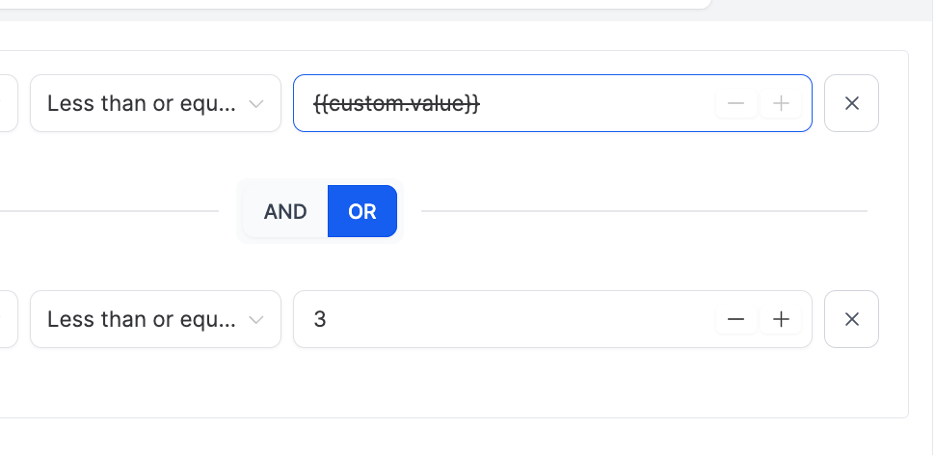Click the minus stepper beside value 3

(735, 319)
